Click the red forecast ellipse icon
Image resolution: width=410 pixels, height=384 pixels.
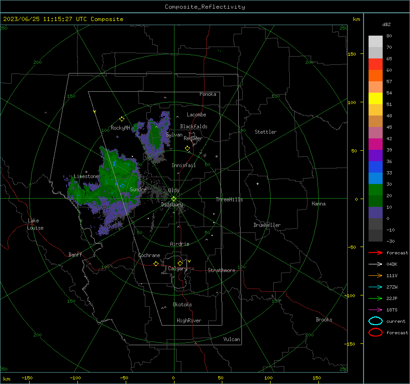(x=375, y=332)
